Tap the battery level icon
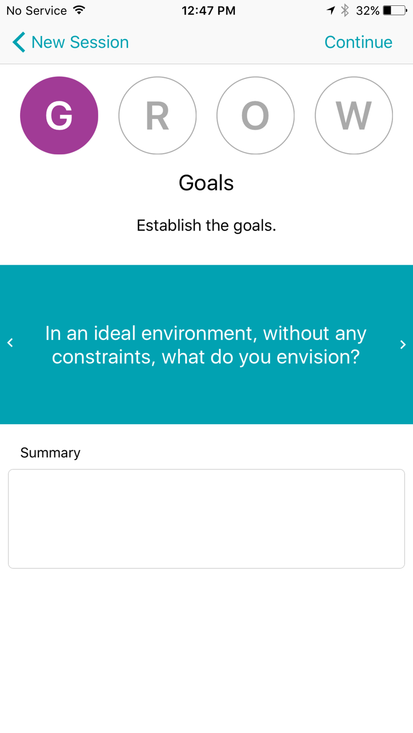Screen dimensions: 413x733 point(394,11)
